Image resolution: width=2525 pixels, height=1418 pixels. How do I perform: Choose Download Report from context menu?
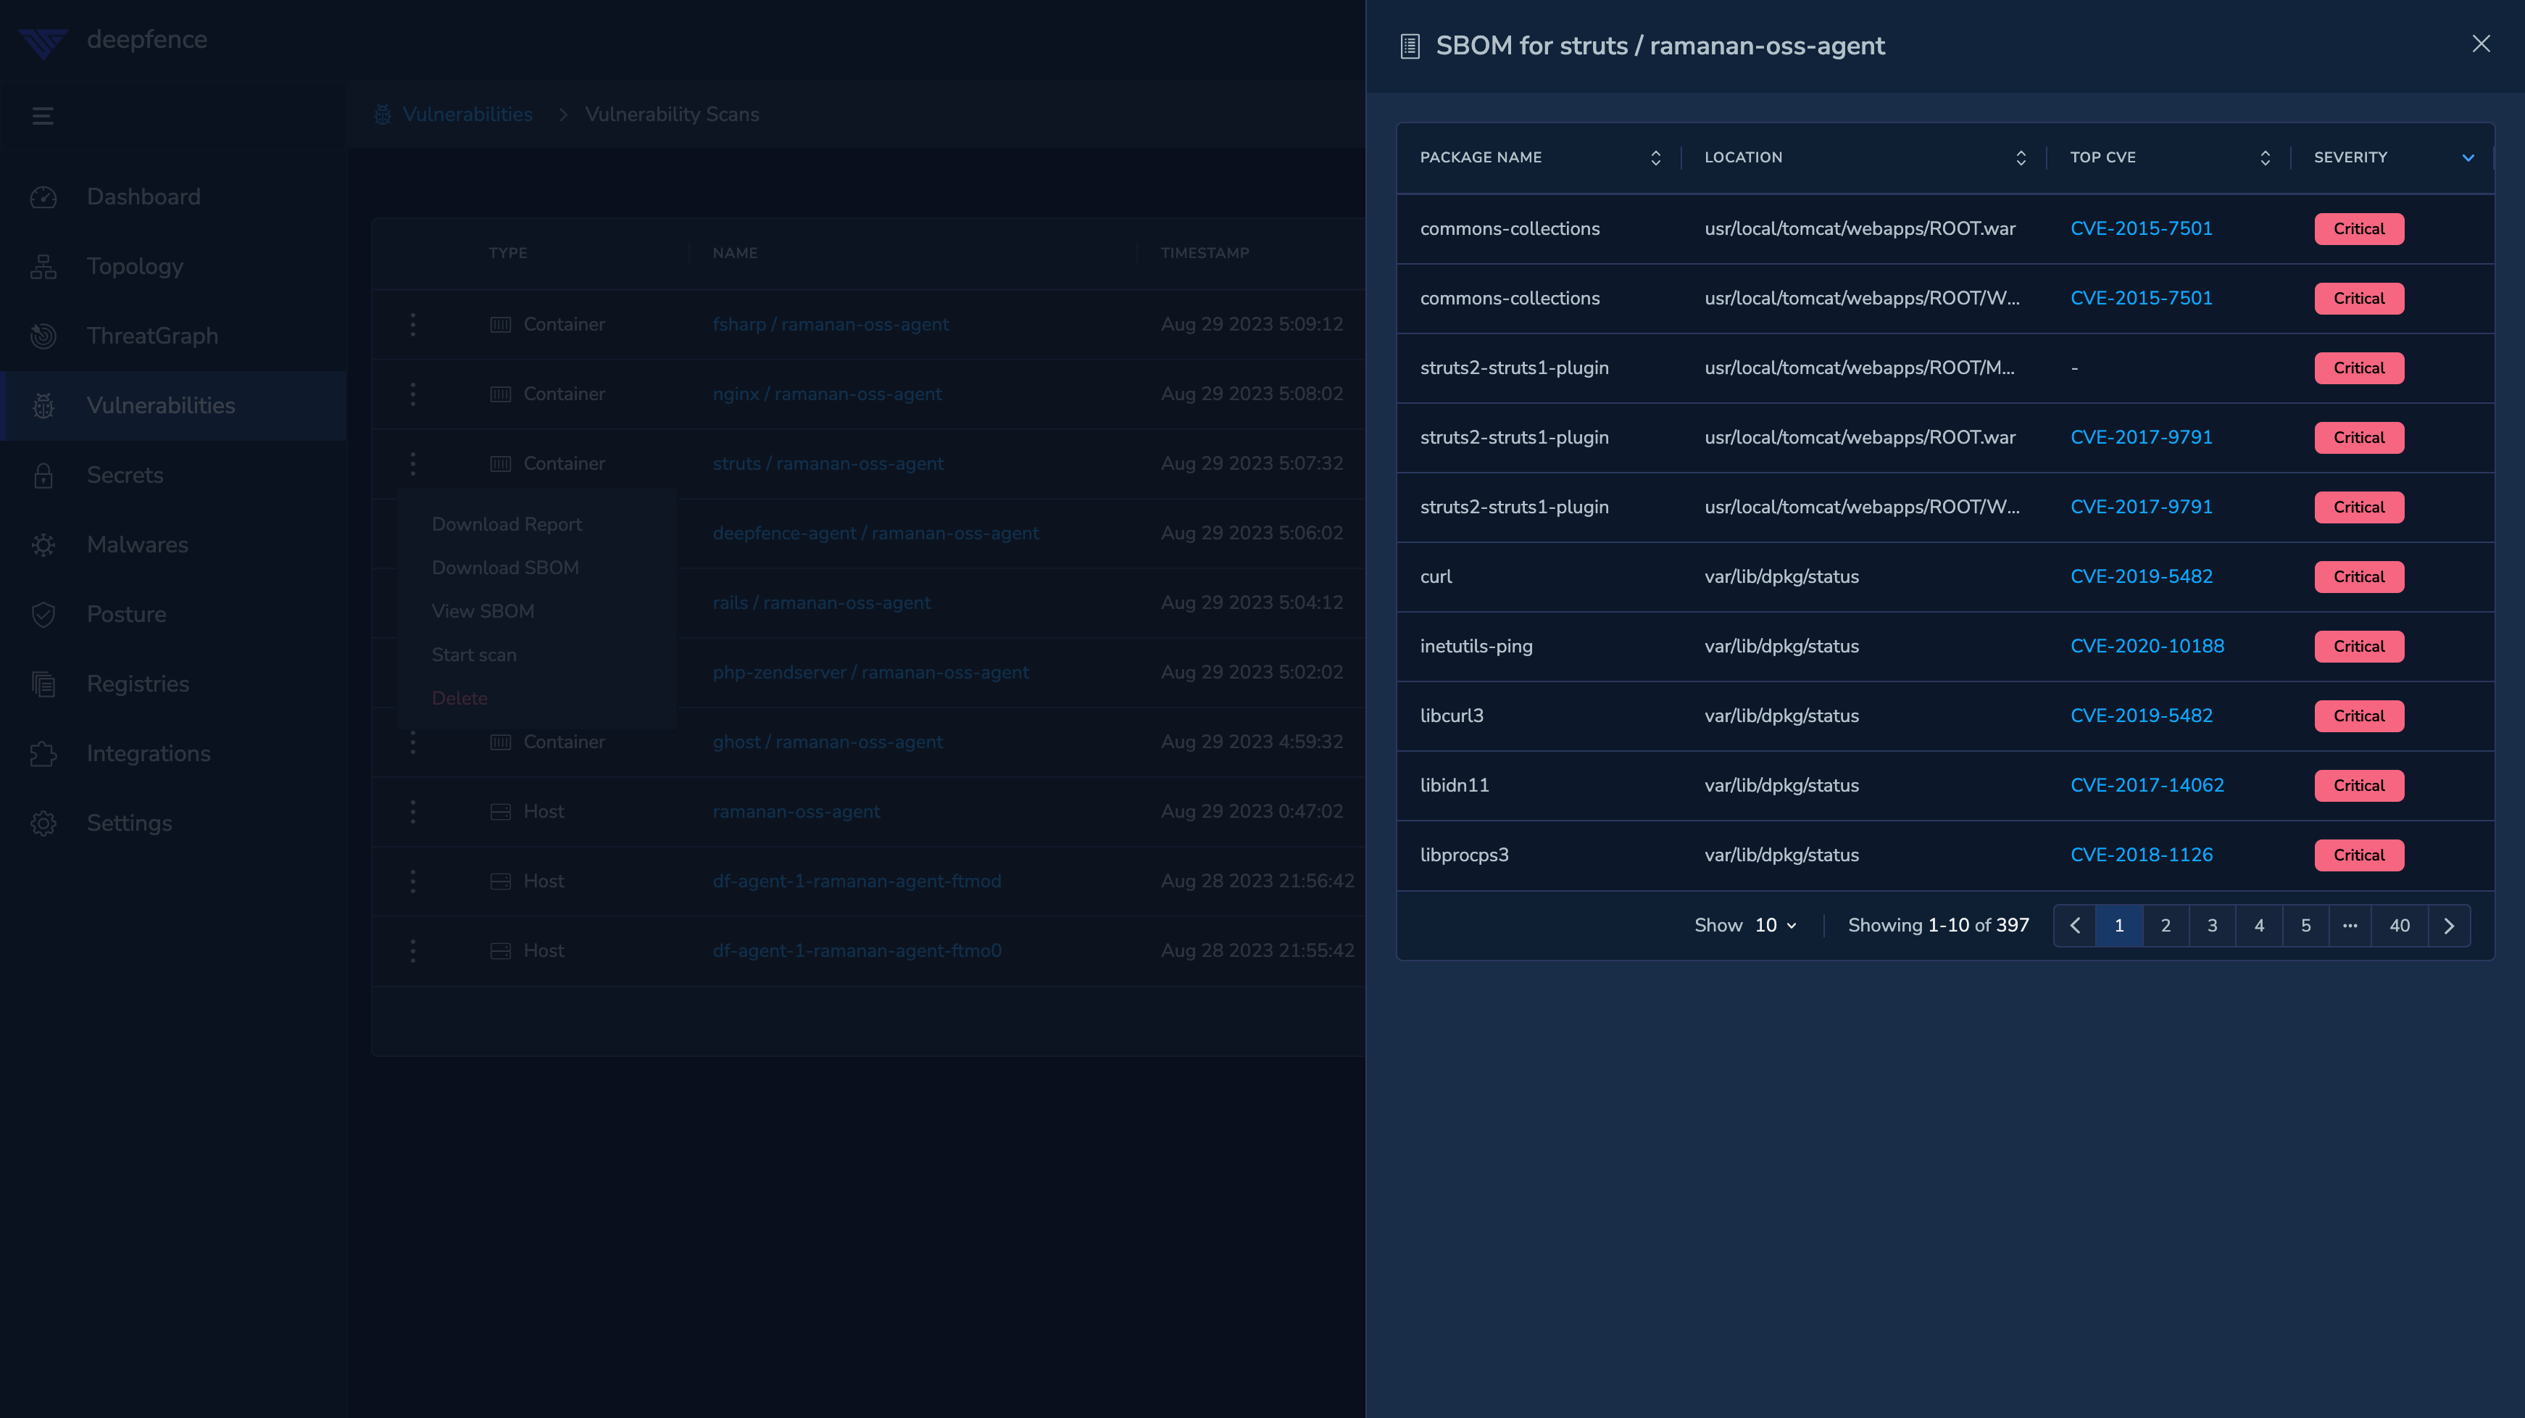507,523
